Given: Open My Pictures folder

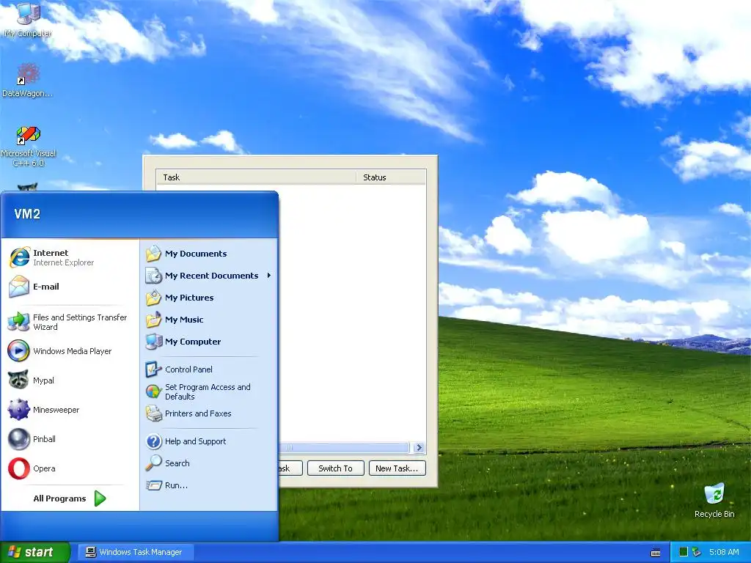Looking at the screenshot, I should (x=209, y=298).
